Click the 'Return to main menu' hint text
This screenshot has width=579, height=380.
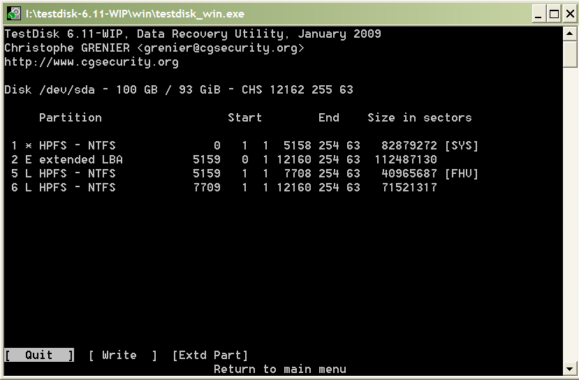point(280,369)
